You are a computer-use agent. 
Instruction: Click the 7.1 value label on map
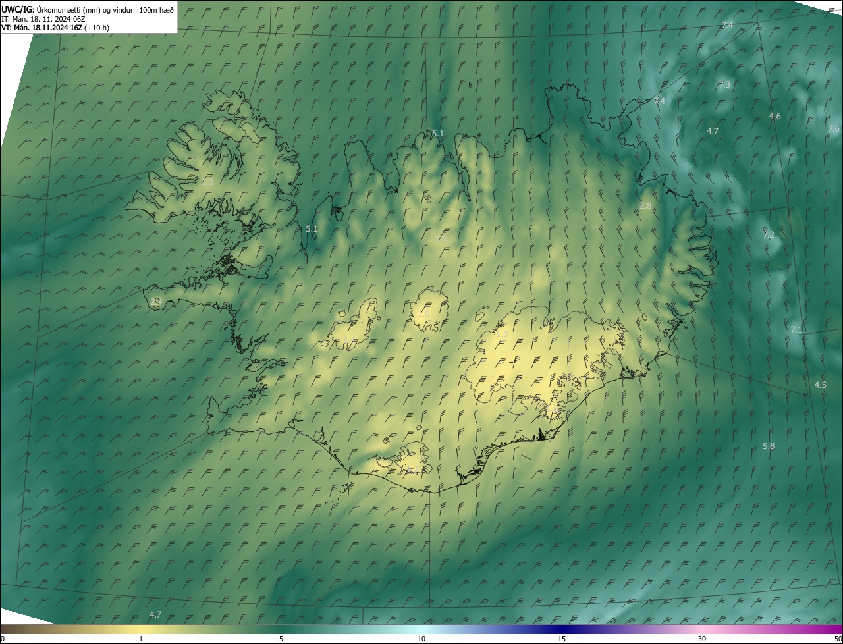796,329
